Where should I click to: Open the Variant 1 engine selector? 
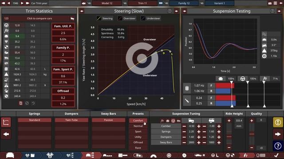(219, 3)
